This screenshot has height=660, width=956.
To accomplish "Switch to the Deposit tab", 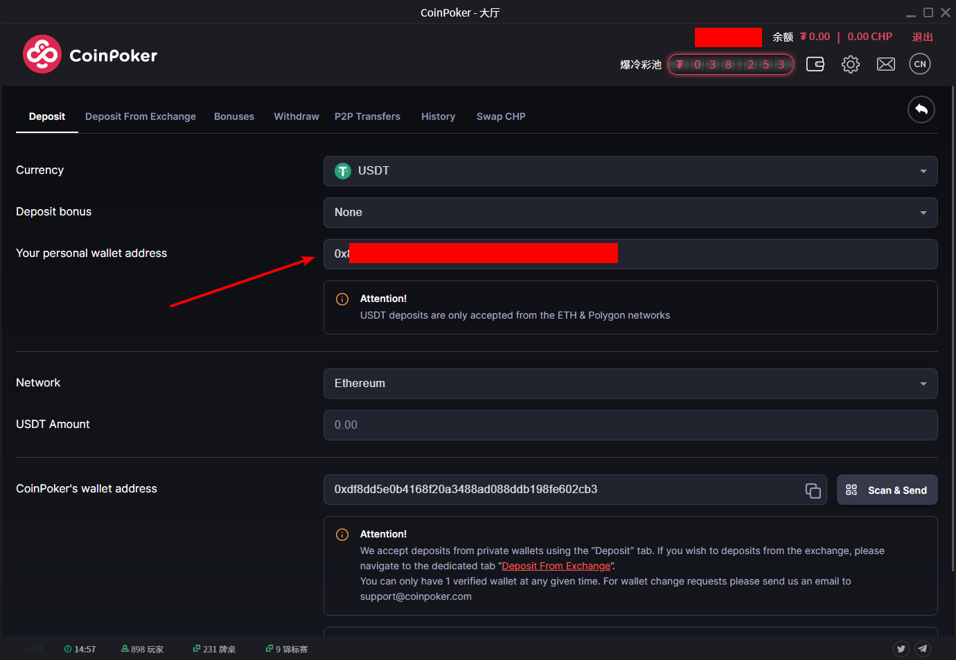I will [47, 116].
